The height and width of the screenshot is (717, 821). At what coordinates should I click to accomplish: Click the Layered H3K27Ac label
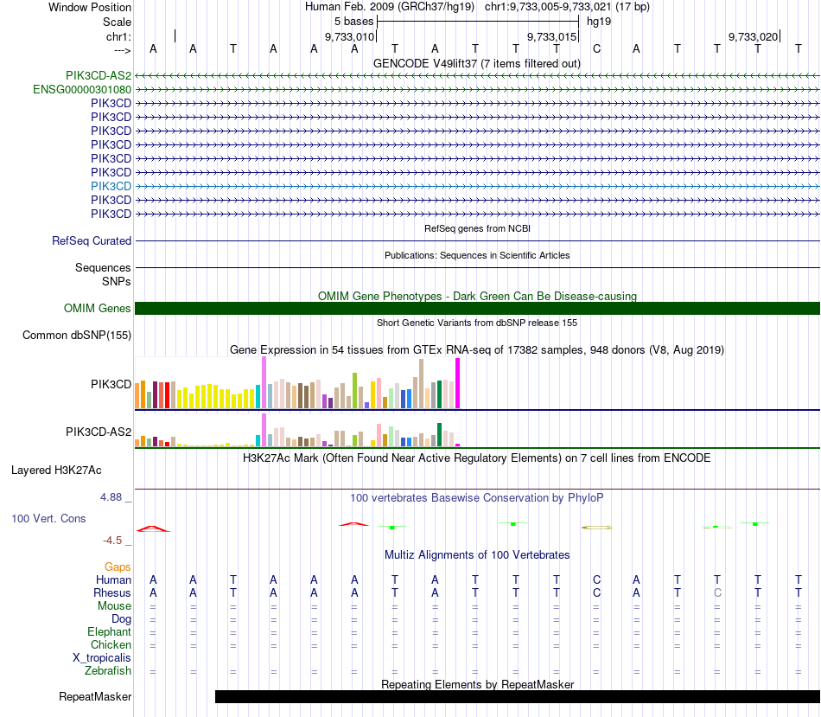click(x=56, y=471)
